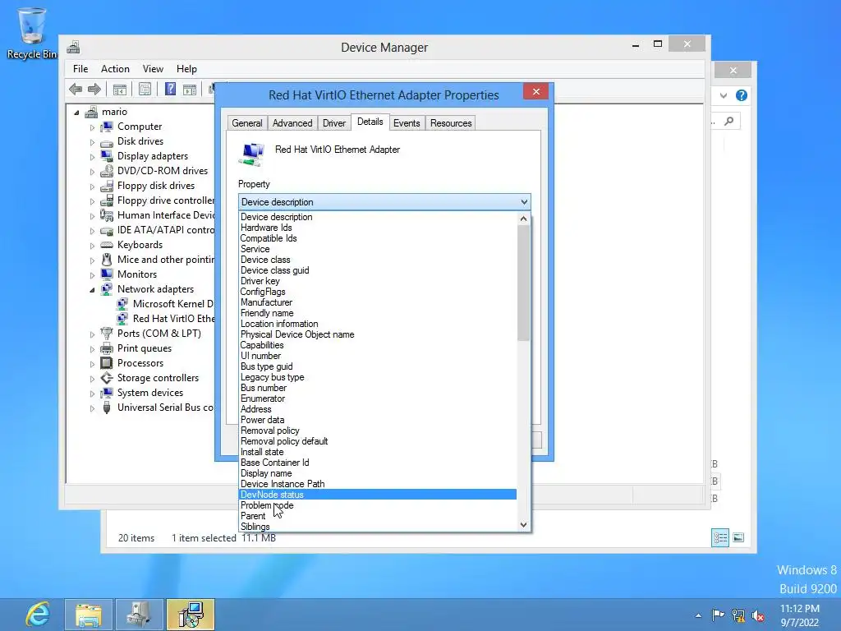Image resolution: width=841 pixels, height=631 pixels.
Task: Click the muted volume icon in tray
Action: click(758, 615)
